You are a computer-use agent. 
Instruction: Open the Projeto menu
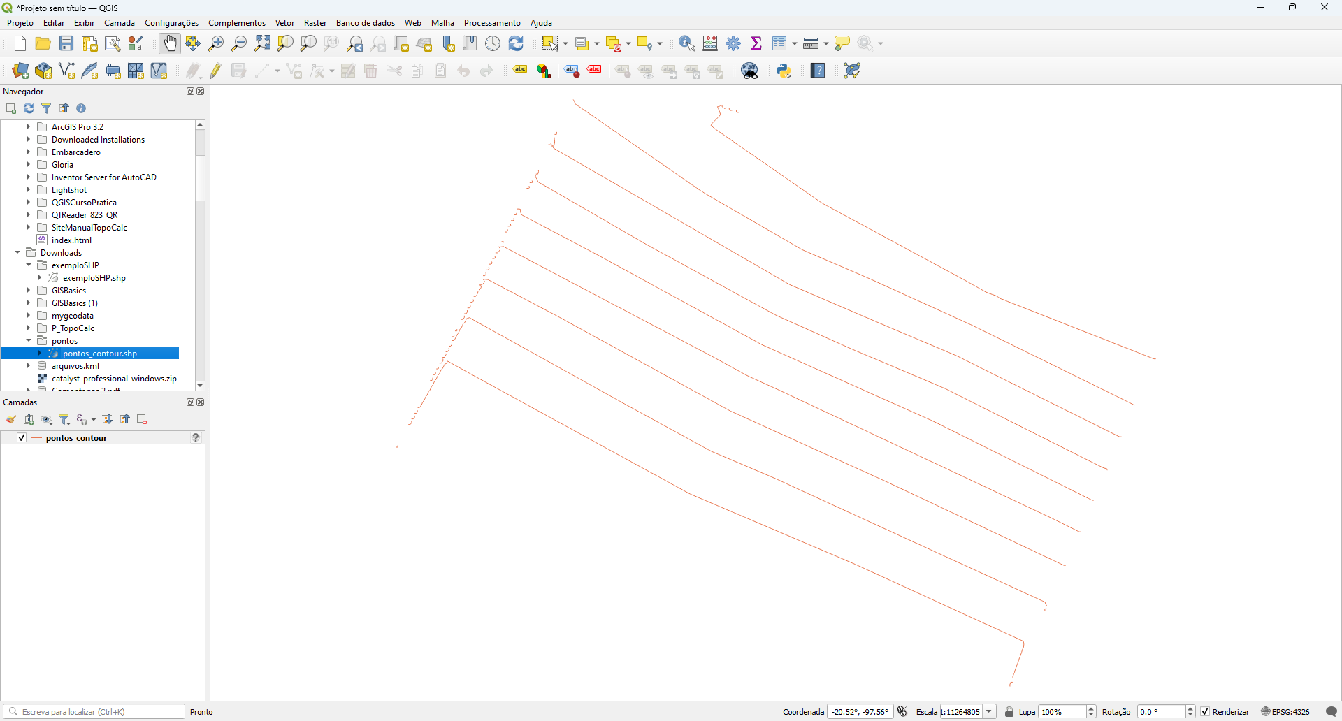coord(20,23)
